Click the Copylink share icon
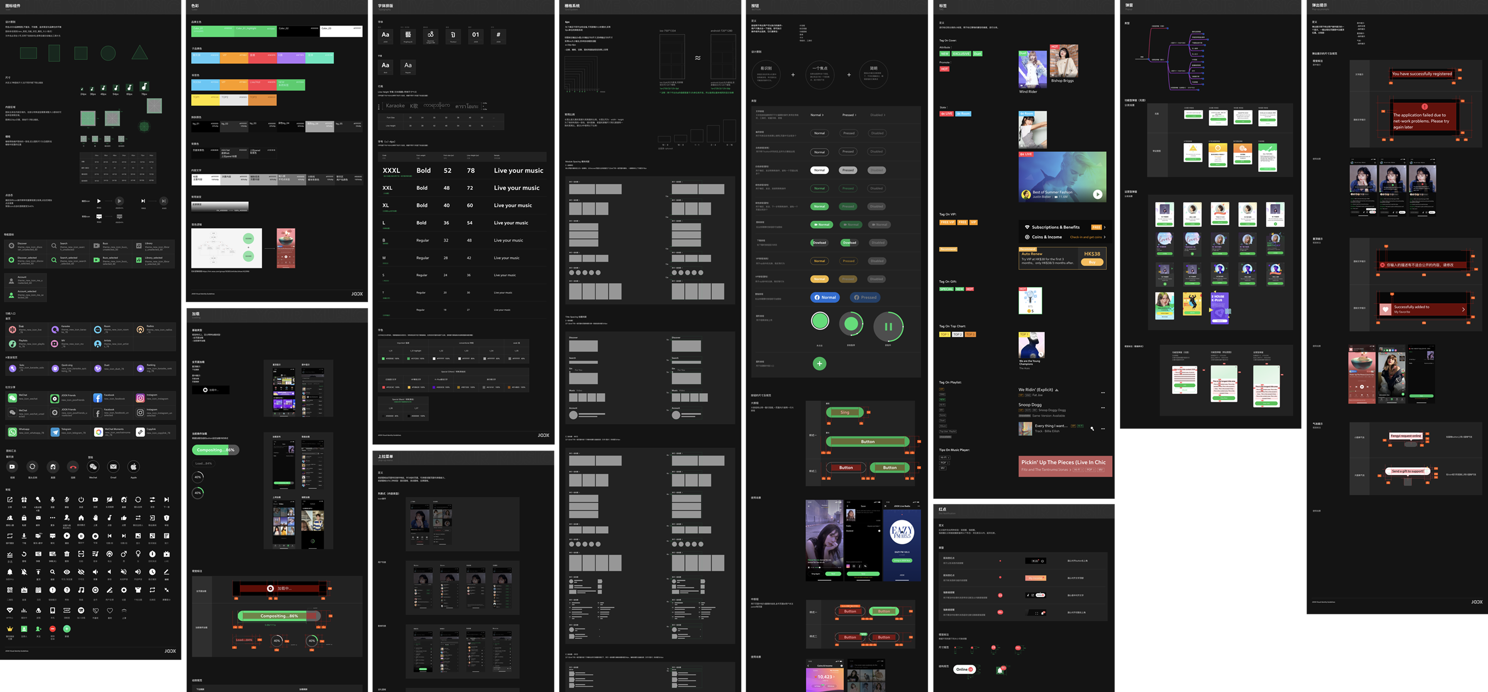Image resolution: width=1488 pixels, height=692 pixels. 140,432
